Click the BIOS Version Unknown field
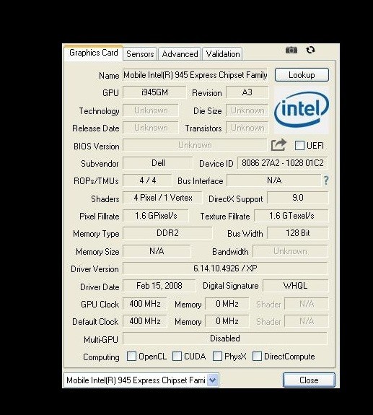Image resolution: width=373 pixels, height=415 pixels. pyautogui.click(x=195, y=145)
